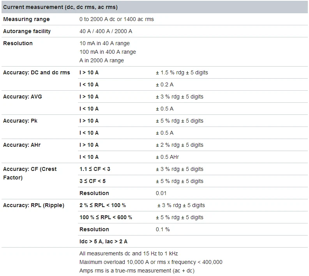Screen dimensions: 309x276
Task: Click the Accuracy: AHr row label
Action: point(22,145)
